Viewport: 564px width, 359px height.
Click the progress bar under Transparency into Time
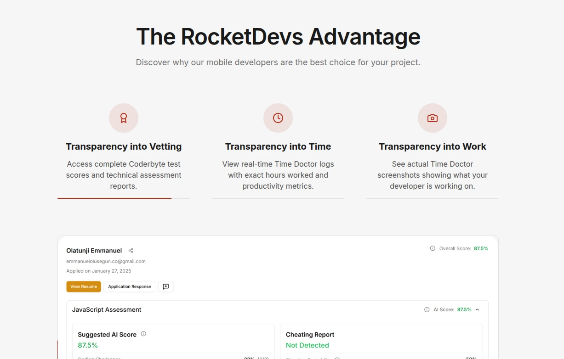point(278,198)
